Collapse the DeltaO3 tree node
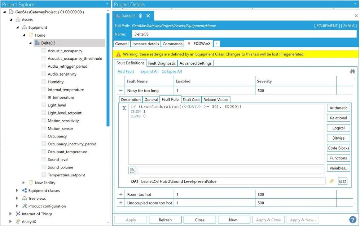The width and height of the screenshot is (360, 226). [x=30, y=43]
